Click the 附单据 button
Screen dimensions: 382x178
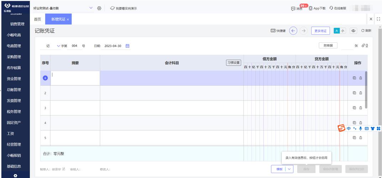[328, 45]
